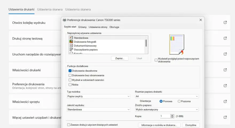
Task: Click the Standardowa profile icon
Action: 71,38
